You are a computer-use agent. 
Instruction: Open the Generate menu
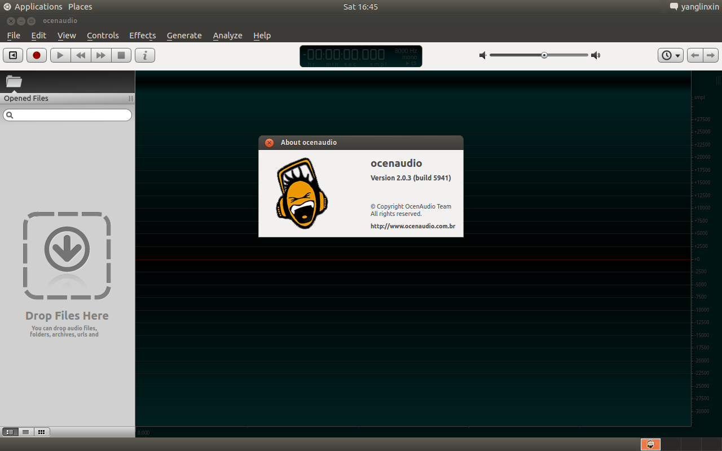(184, 36)
